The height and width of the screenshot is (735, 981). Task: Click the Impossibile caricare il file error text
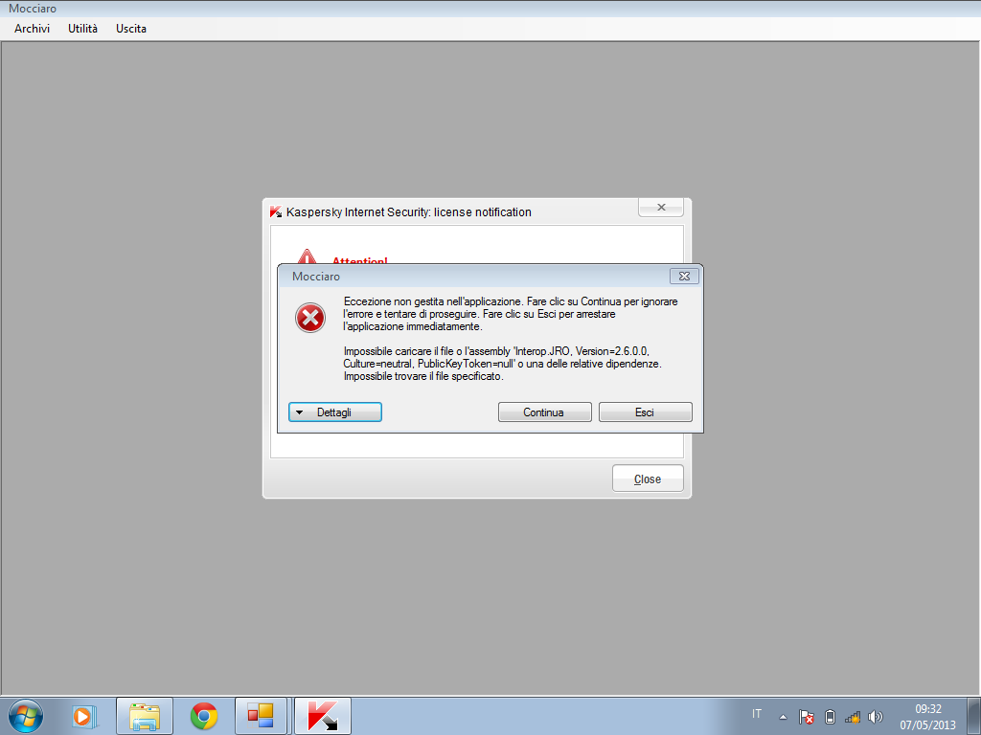[x=502, y=364]
